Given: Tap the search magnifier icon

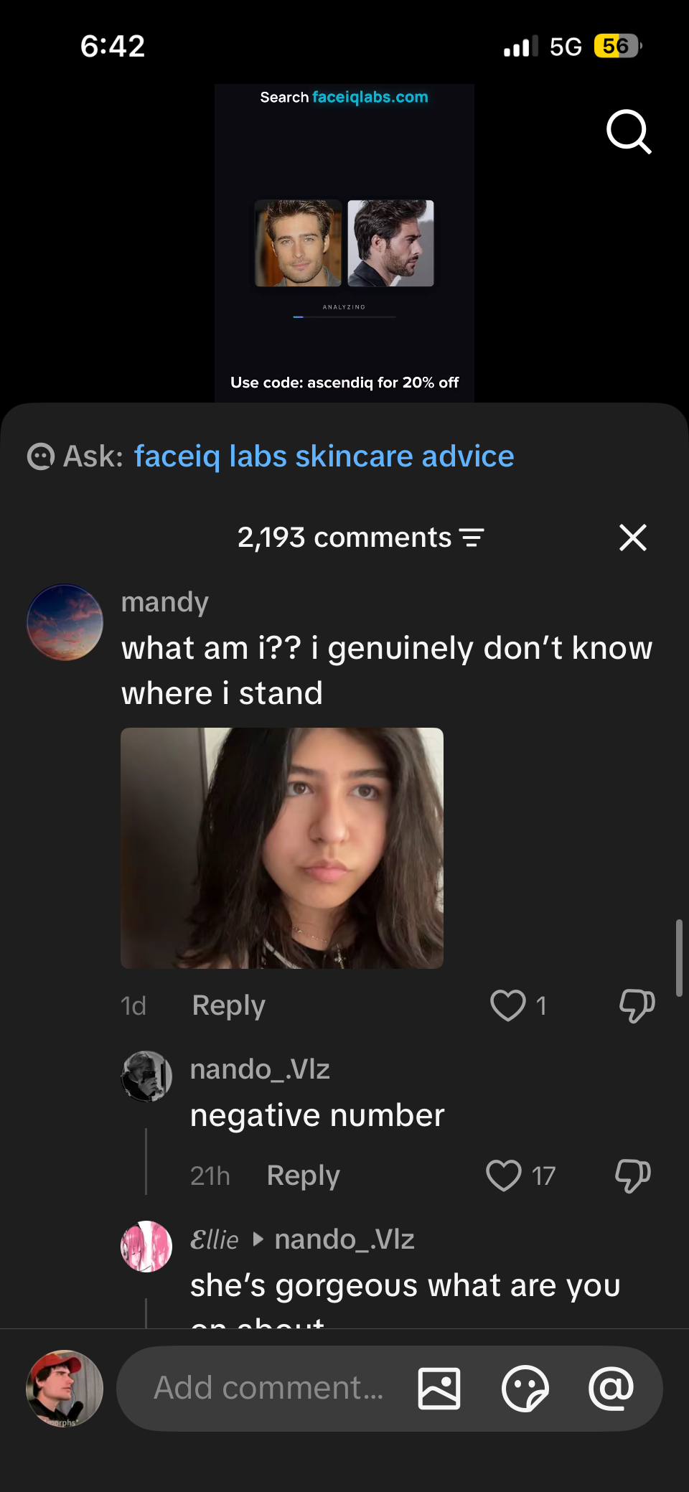Looking at the screenshot, I should (629, 131).
